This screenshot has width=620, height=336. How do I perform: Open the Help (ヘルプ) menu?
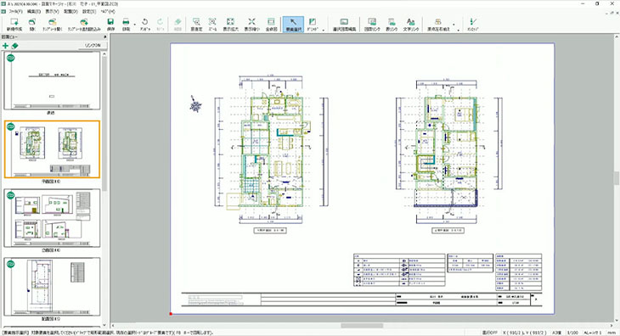(108, 11)
